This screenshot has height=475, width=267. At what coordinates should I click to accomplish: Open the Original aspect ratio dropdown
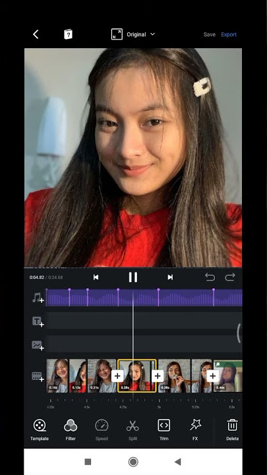[141, 34]
